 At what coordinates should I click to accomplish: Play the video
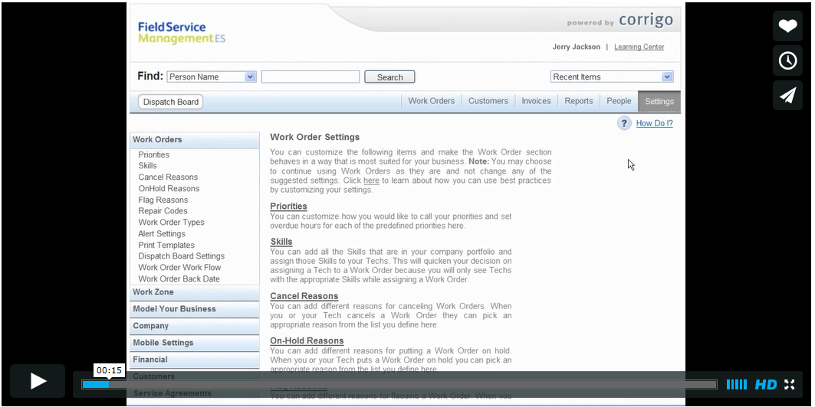pyautogui.click(x=38, y=381)
